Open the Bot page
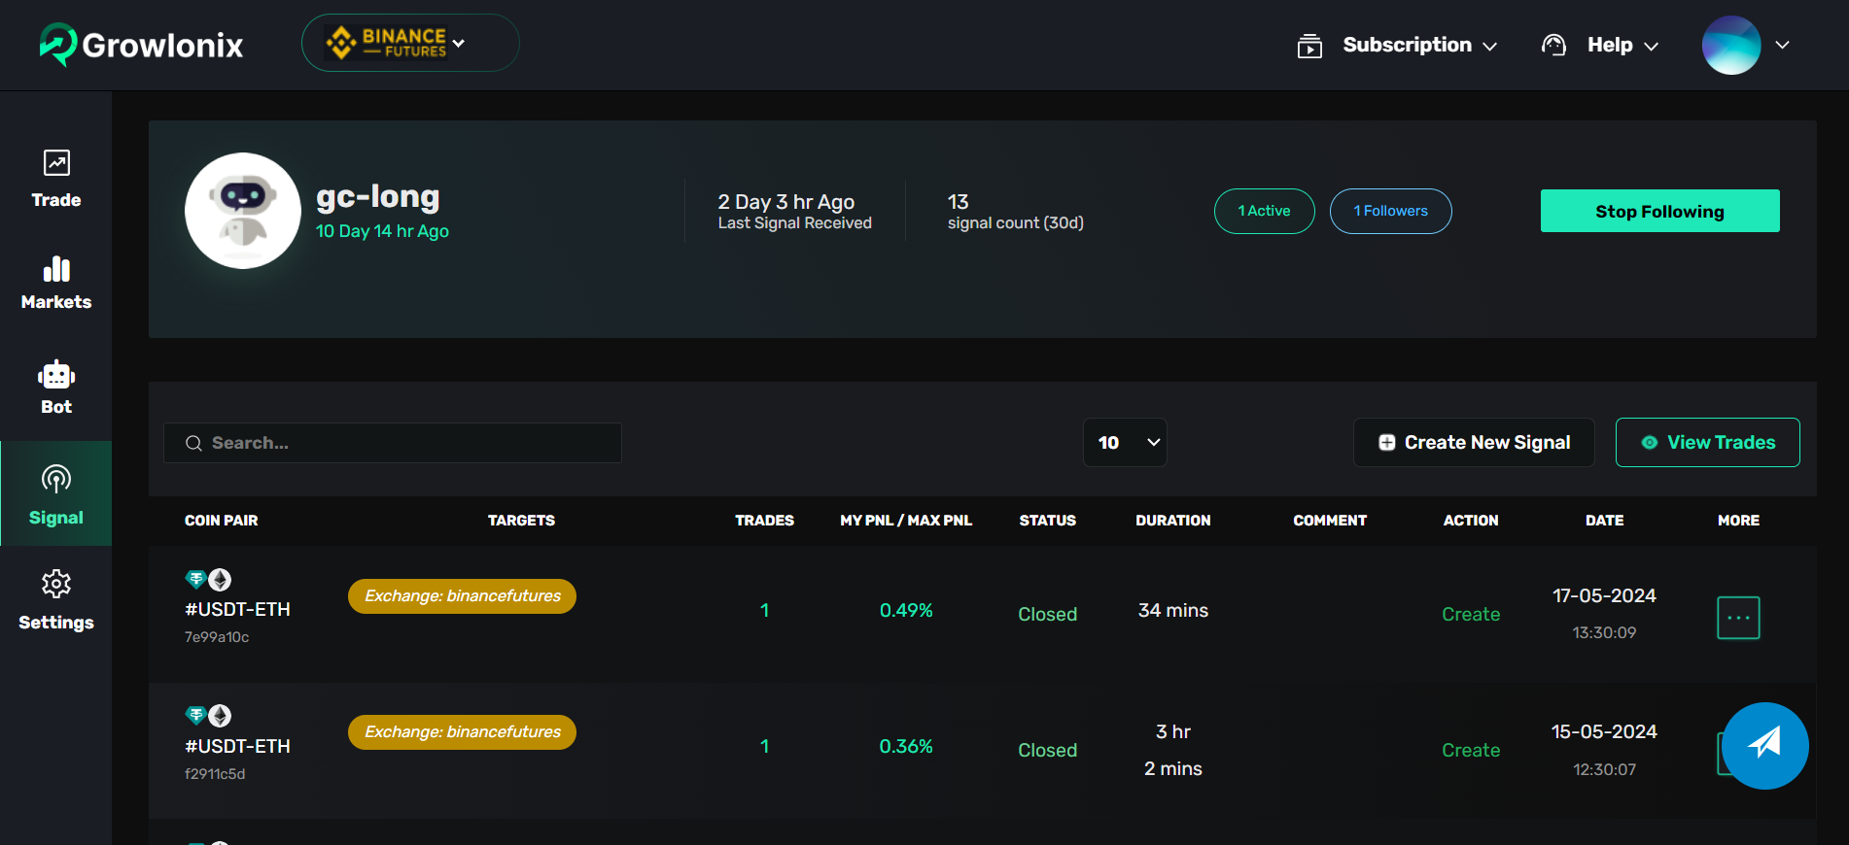 pyautogui.click(x=56, y=387)
